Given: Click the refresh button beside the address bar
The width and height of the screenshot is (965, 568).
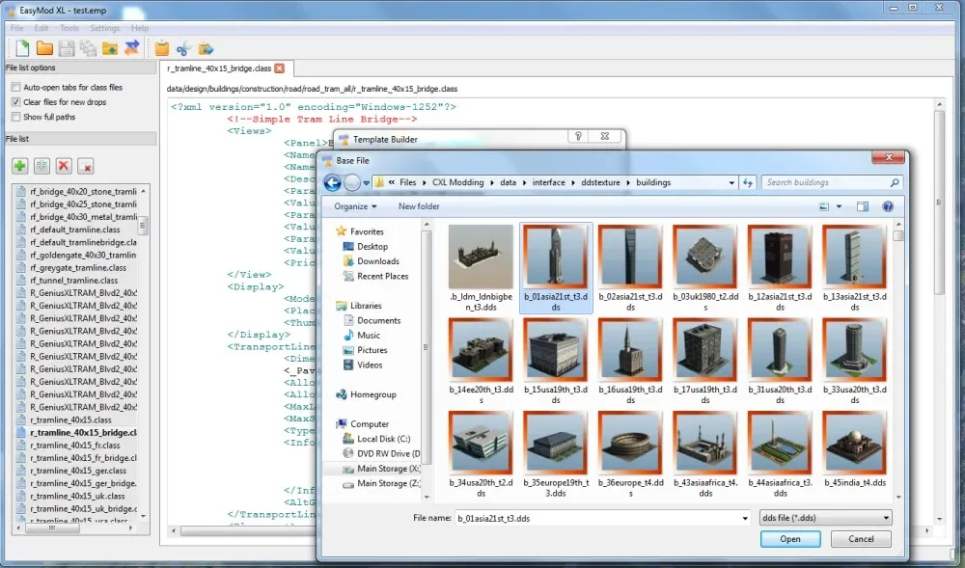Looking at the screenshot, I should 748,182.
